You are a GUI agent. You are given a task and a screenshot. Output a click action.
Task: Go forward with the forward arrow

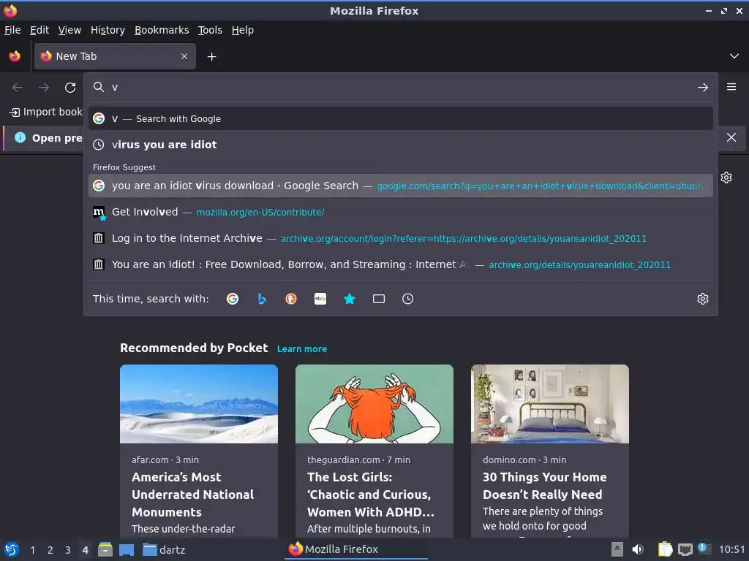click(44, 88)
